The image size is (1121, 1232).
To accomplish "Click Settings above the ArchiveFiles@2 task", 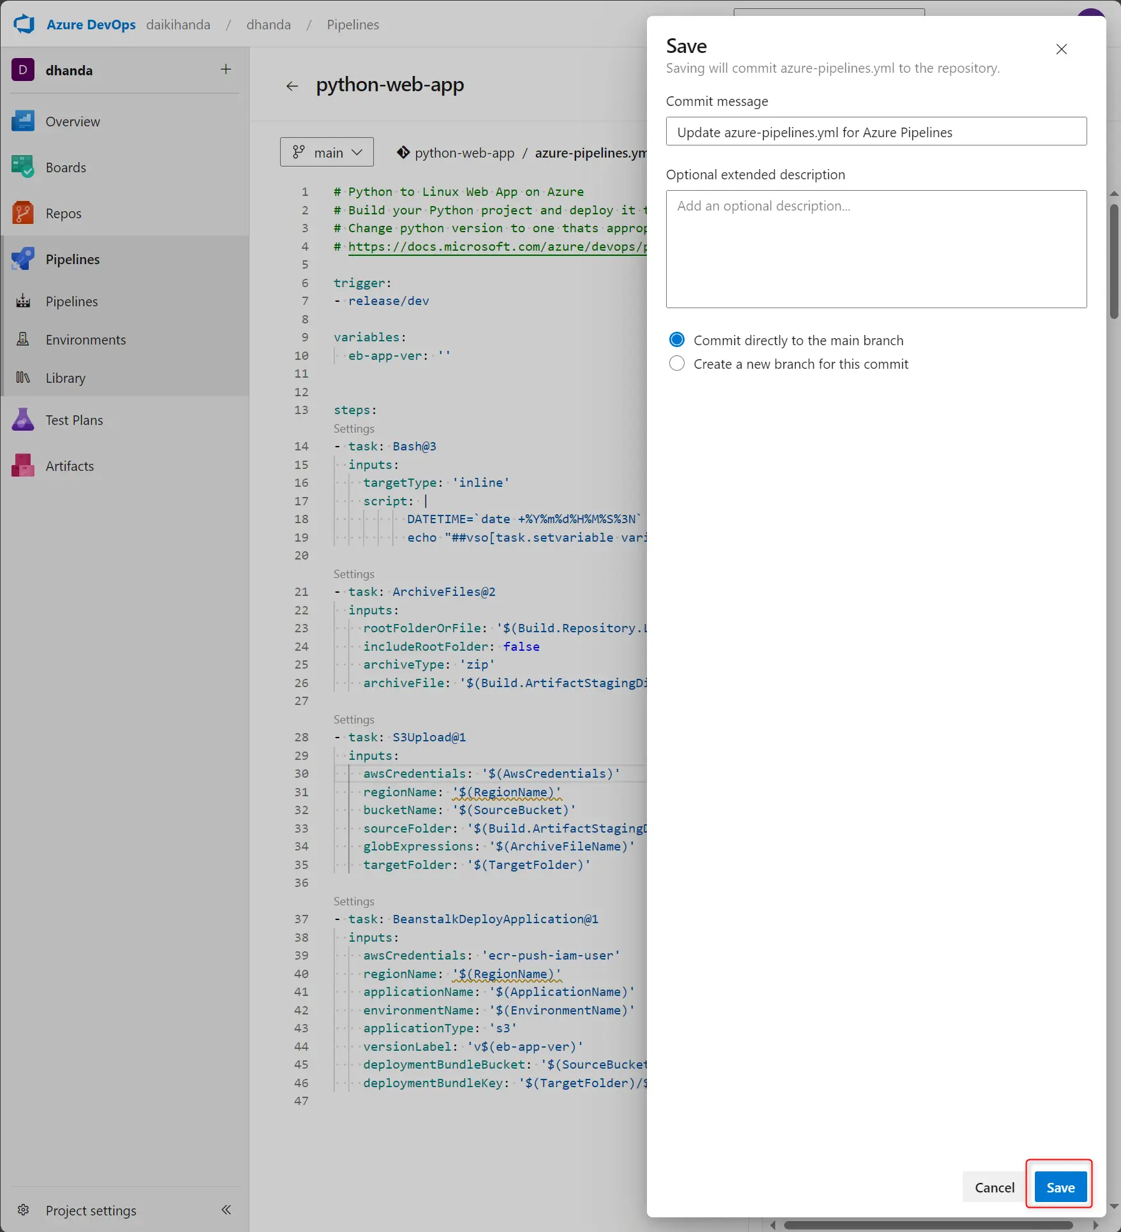I will [353, 574].
